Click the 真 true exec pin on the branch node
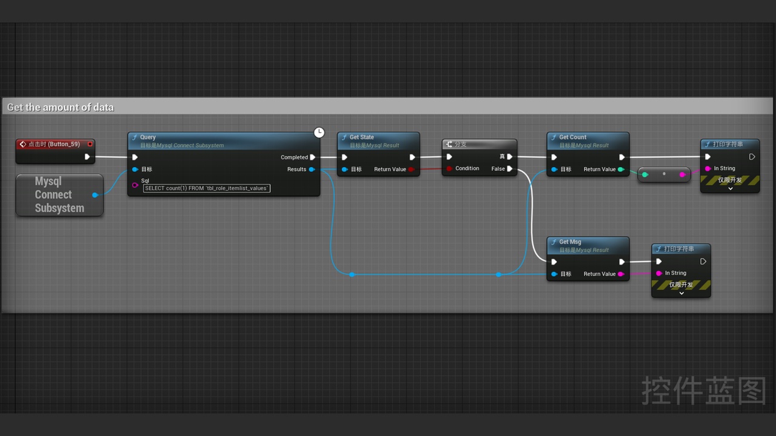Screen dimensions: 776x436 pos(510,157)
